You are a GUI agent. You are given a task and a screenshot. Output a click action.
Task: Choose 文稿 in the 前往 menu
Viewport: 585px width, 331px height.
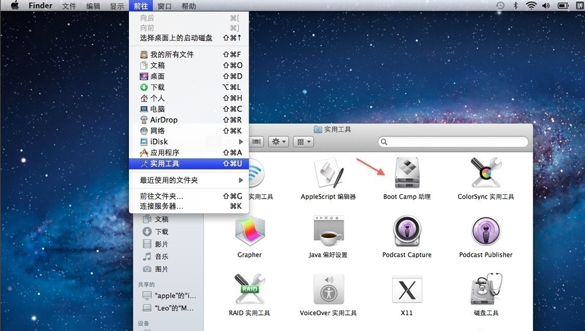click(x=189, y=65)
